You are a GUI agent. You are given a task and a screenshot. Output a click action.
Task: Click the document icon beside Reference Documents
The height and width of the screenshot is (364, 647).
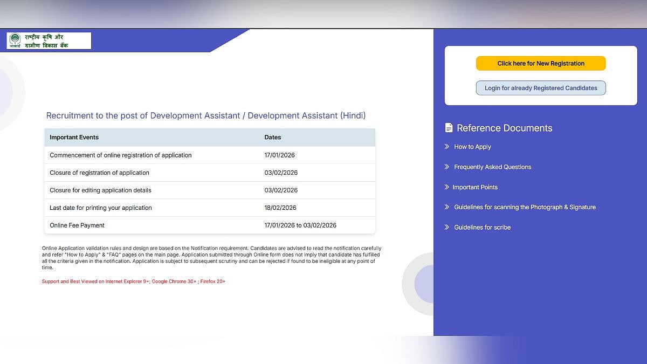pyautogui.click(x=449, y=127)
